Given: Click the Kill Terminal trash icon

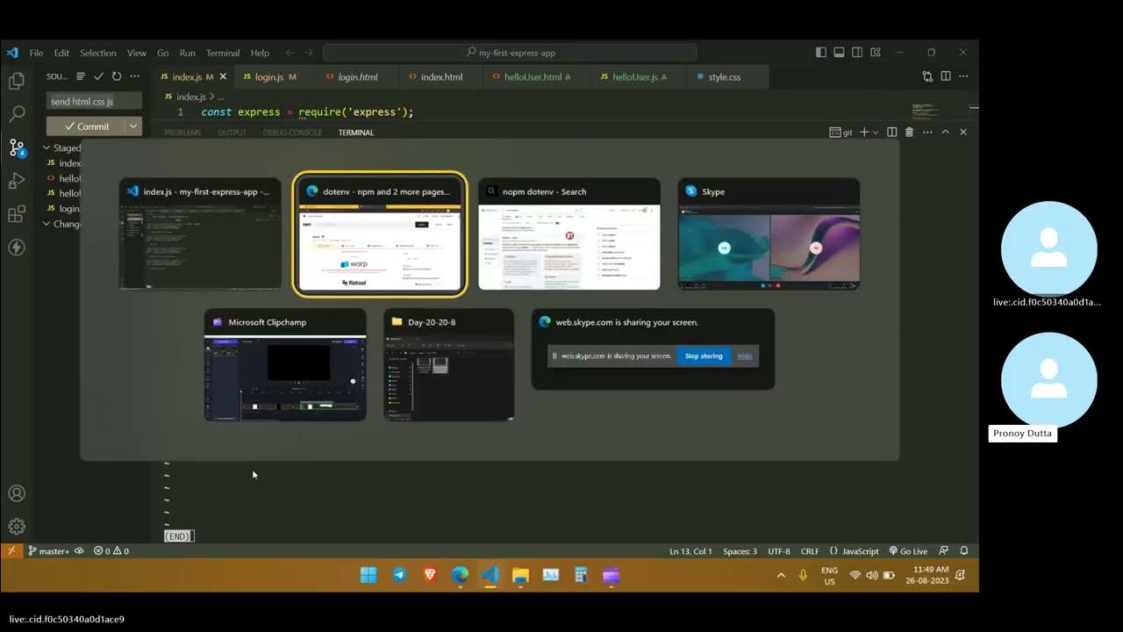Looking at the screenshot, I should [x=909, y=132].
